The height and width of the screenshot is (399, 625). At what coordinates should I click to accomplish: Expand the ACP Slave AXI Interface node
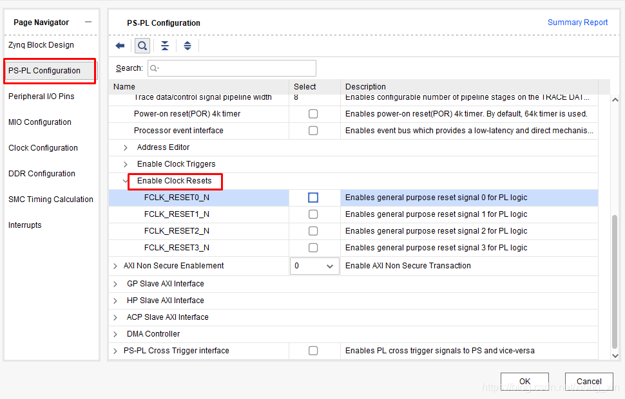click(x=115, y=317)
